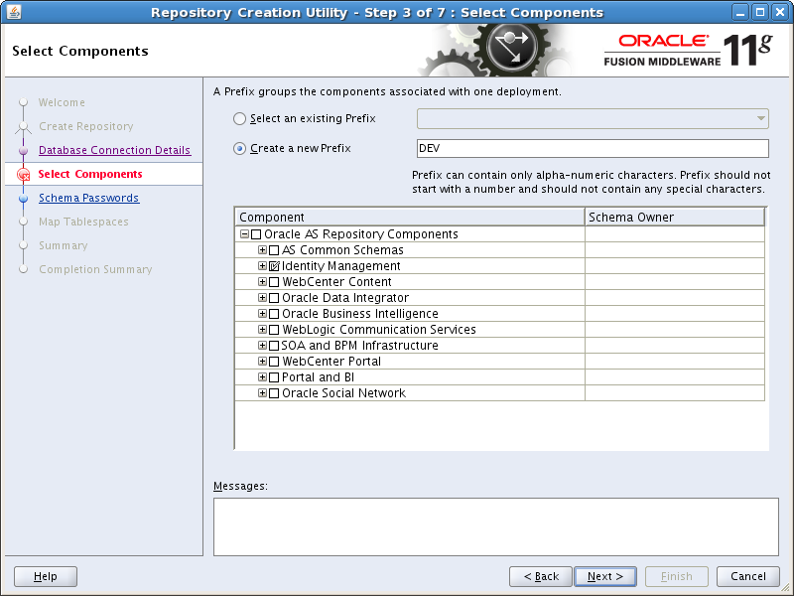Expand WebLogic Communication Services node
794x596 pixels.
click(x=262, y=330)
